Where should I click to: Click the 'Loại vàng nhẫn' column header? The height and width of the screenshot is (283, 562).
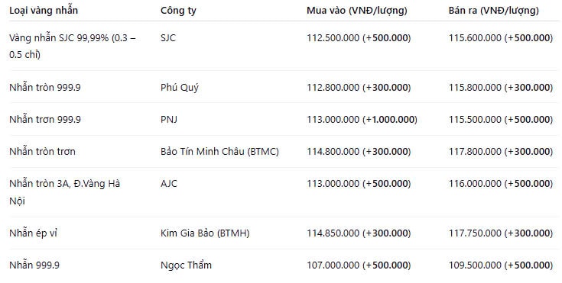[x=44, y=11]
